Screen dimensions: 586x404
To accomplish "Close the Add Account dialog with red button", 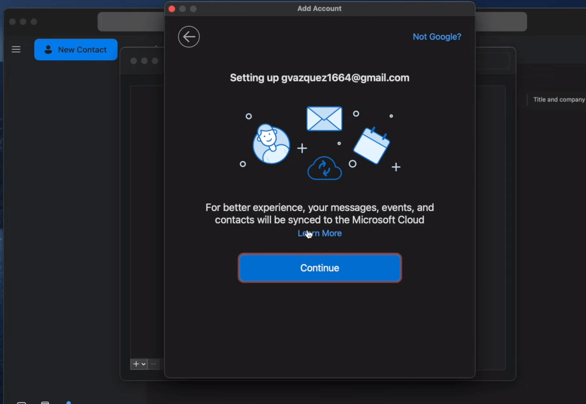I will tap(172, 9).
